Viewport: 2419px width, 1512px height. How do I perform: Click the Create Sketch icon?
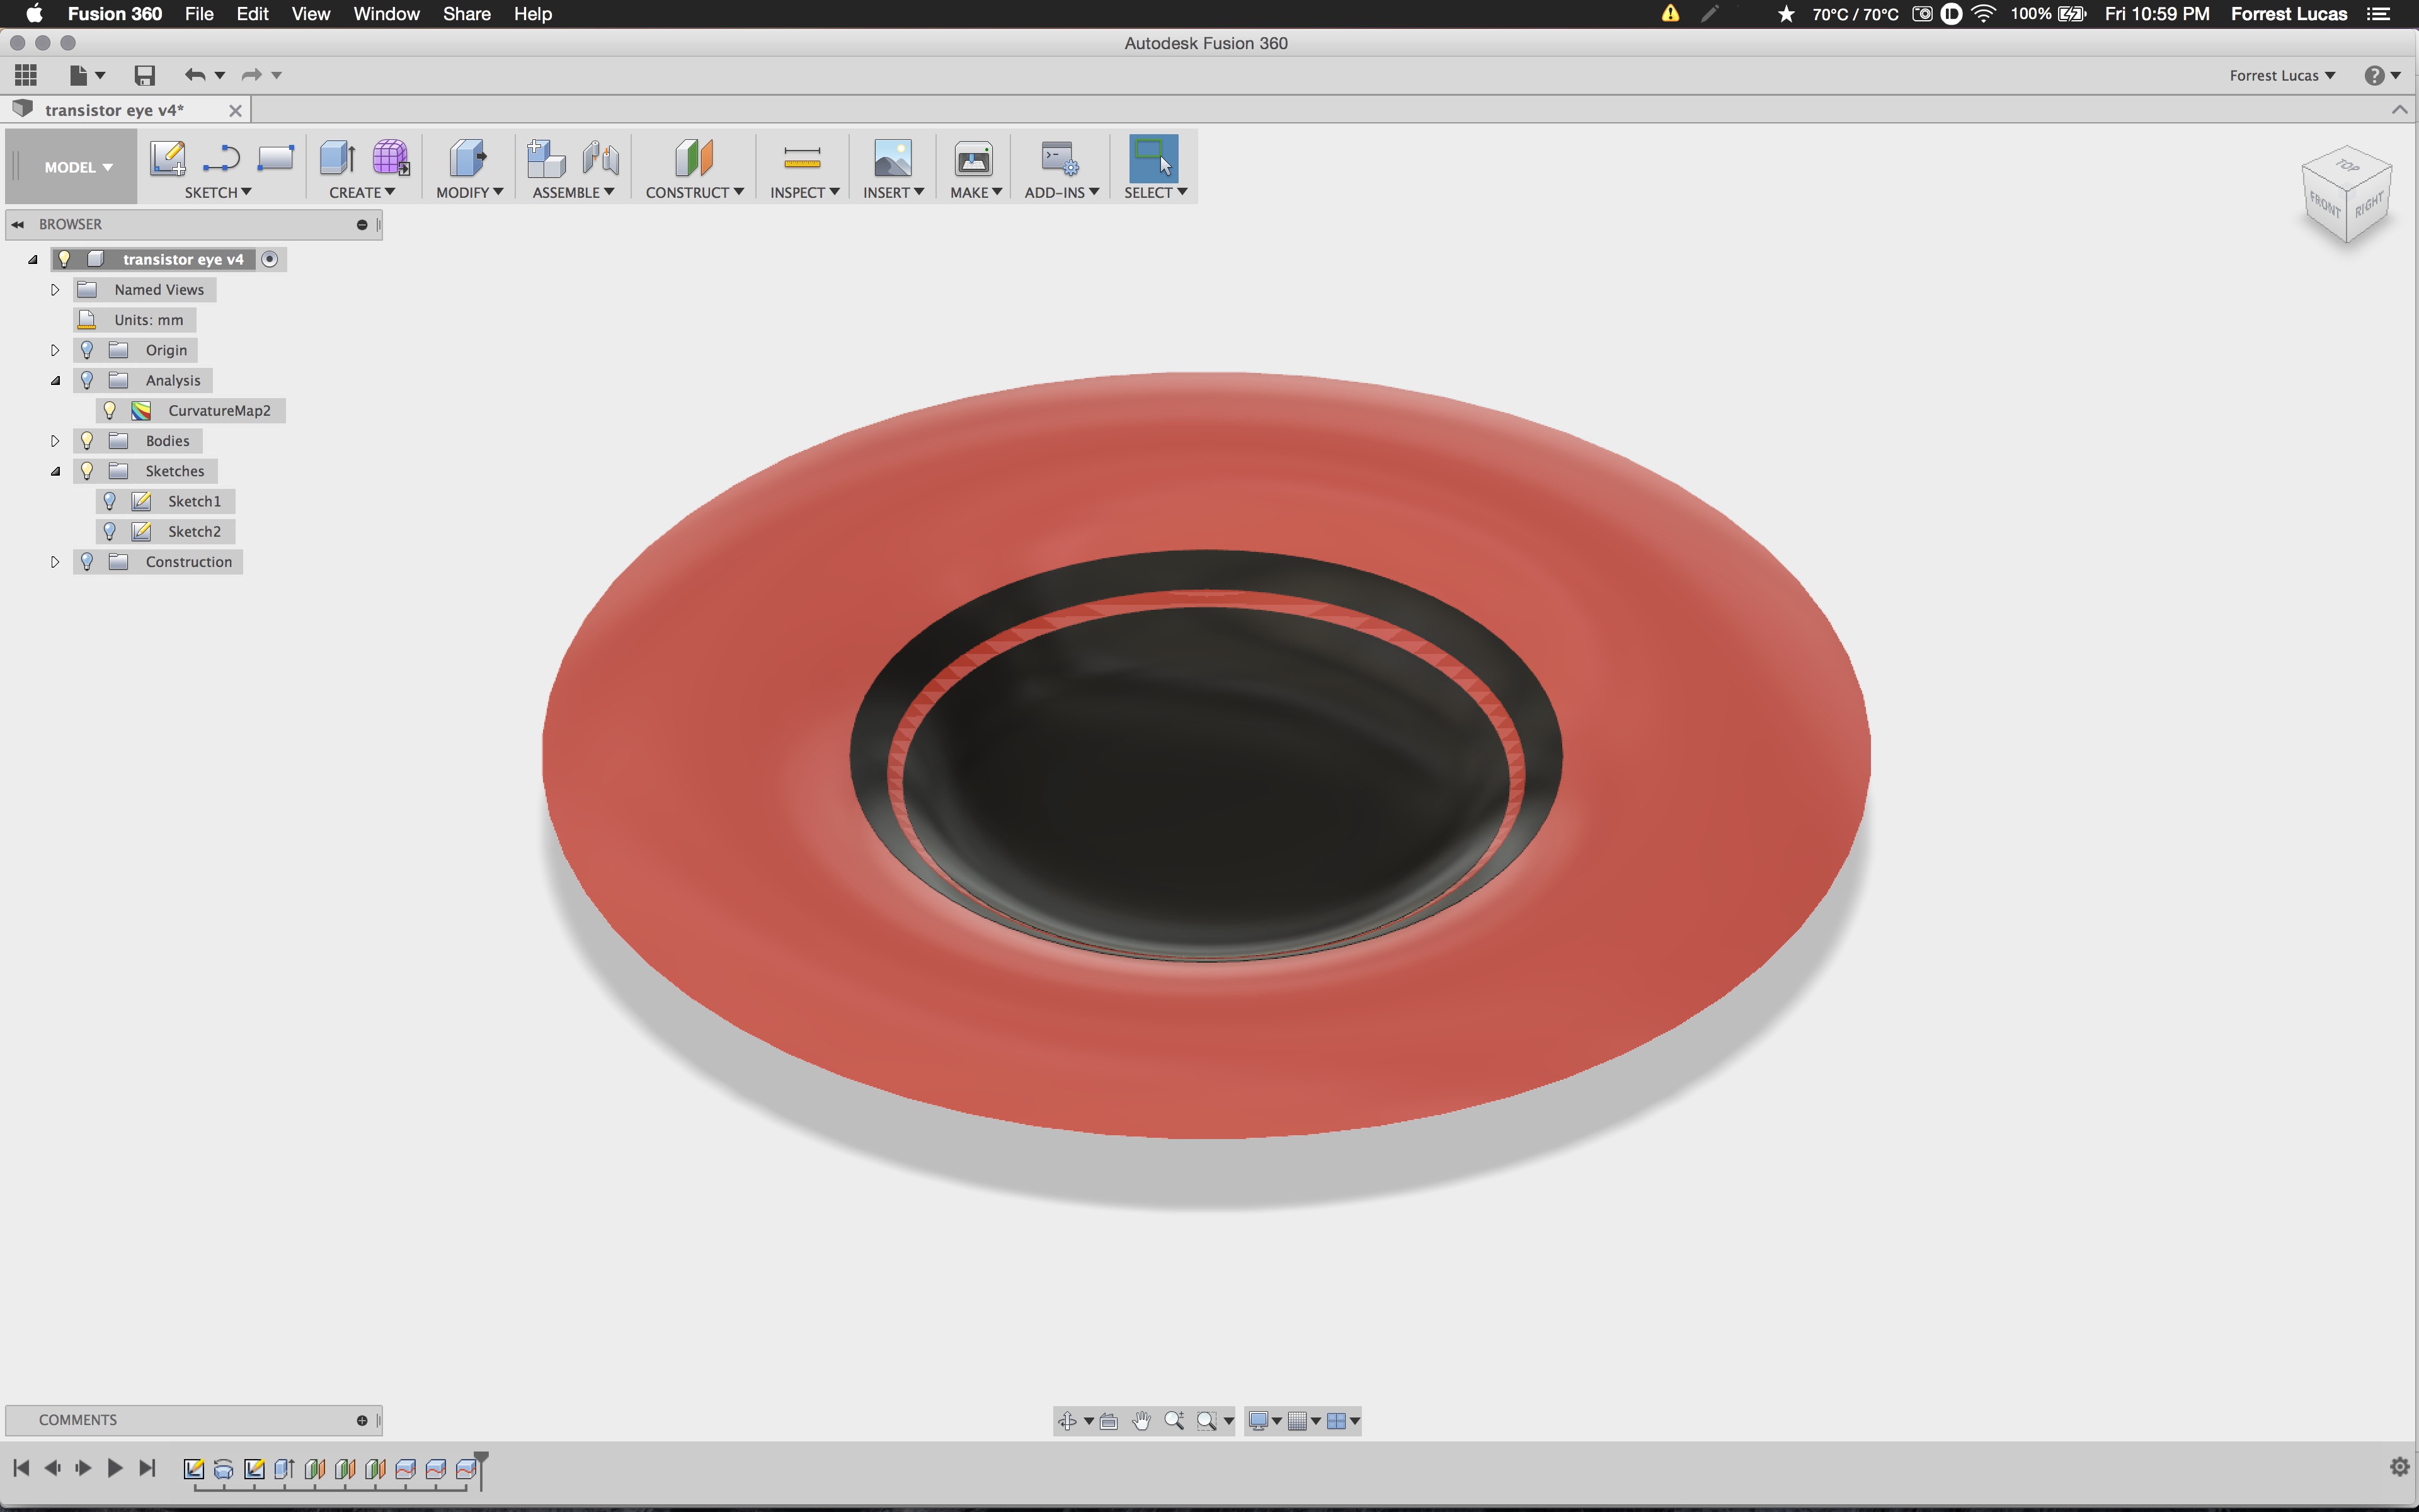pos(168,158)
